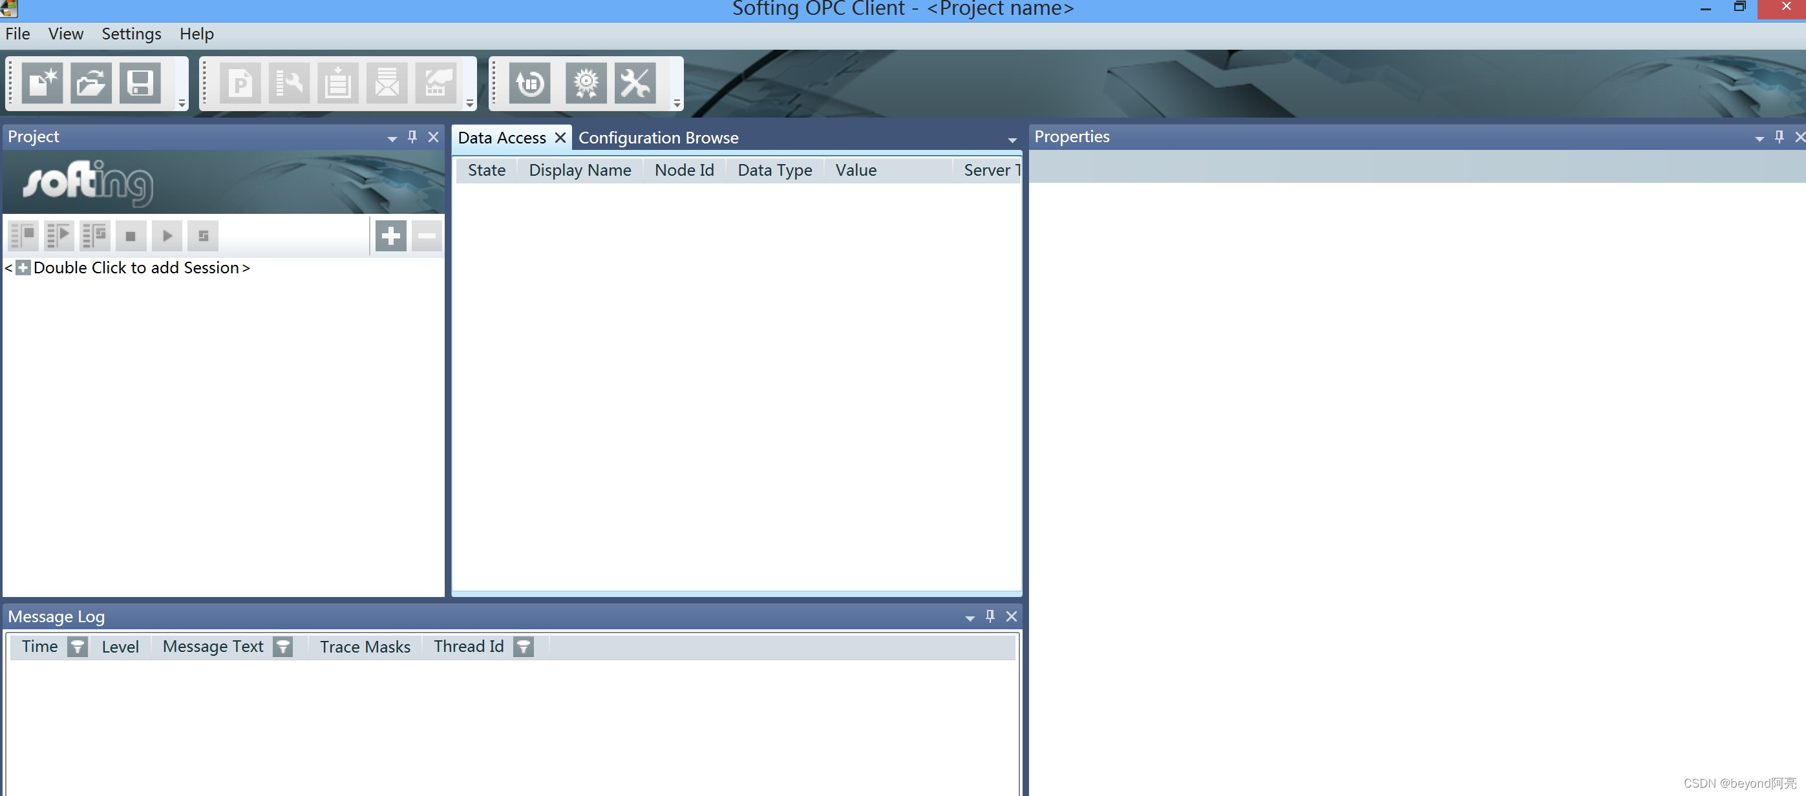
Task: Pin the Message Log panel
Action: point(990,616)
